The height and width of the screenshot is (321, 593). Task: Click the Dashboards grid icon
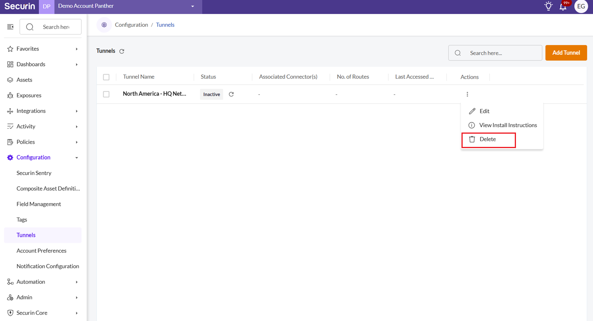(10, 64)
